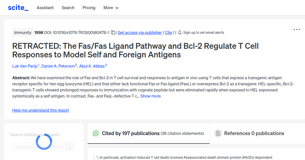
Task: Click the loading spinner in the sidebar
Action: [x=44, y=141]
